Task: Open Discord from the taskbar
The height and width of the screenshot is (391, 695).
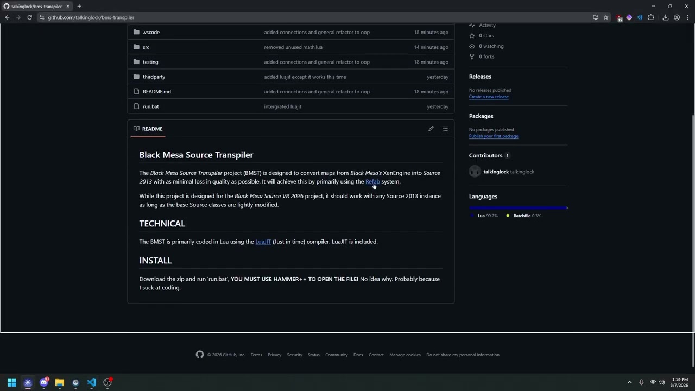Action: [x=44, y=382]
